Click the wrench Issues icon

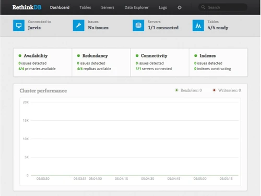(x=78, y=26)
